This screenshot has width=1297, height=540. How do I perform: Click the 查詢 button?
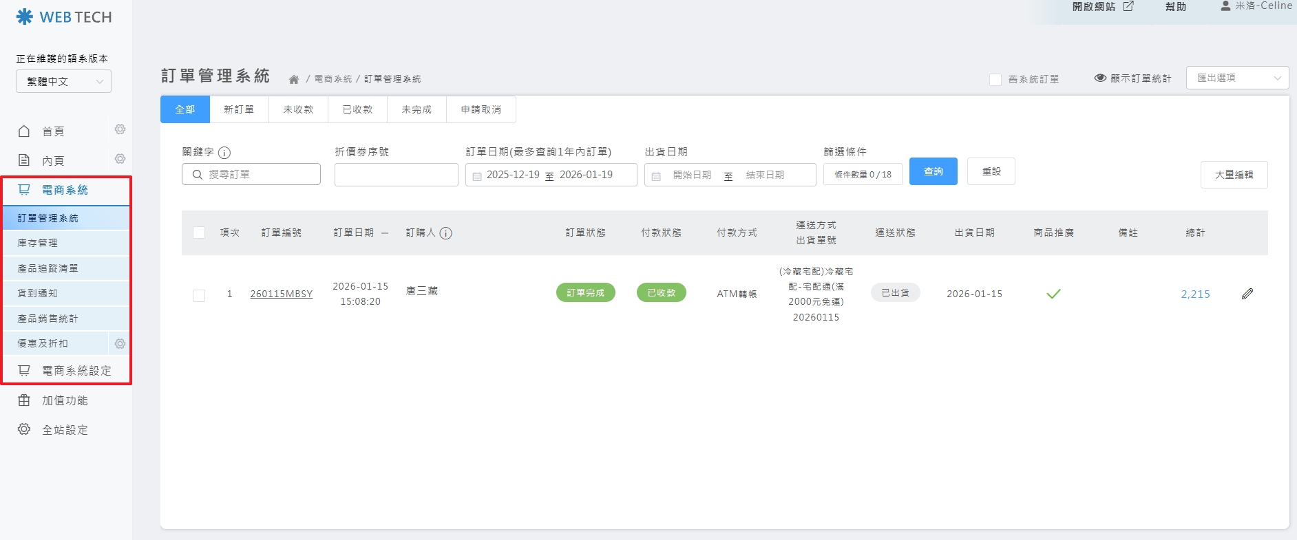[x=934, y=171]
